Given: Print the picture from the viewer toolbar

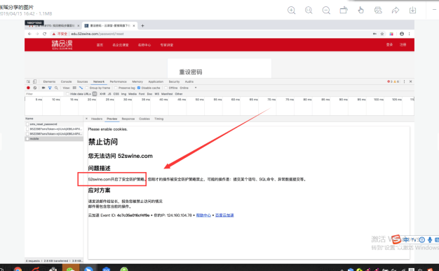Looking at the screenshot, I should click(x=378, y=11).
